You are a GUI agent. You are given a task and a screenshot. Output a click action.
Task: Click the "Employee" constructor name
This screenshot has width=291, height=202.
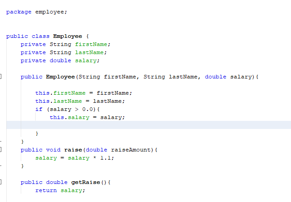60,77
